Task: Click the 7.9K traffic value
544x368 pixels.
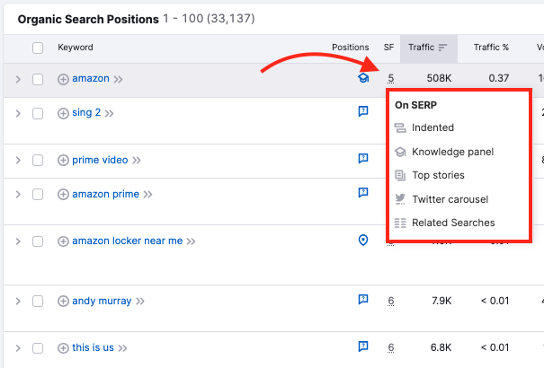Action: (x=441, y=301)
